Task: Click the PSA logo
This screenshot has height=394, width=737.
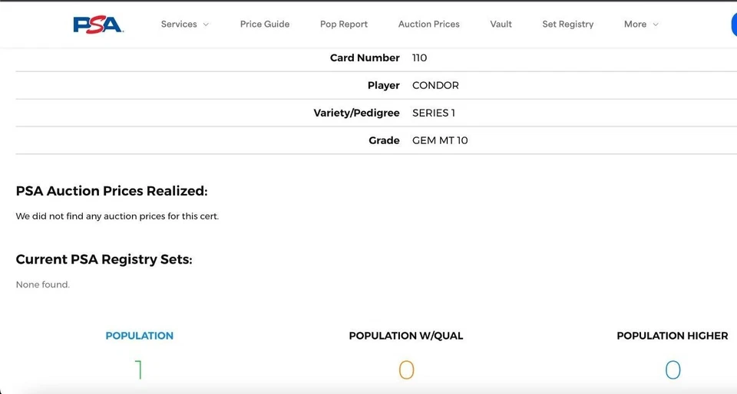Action: point(98,25)
